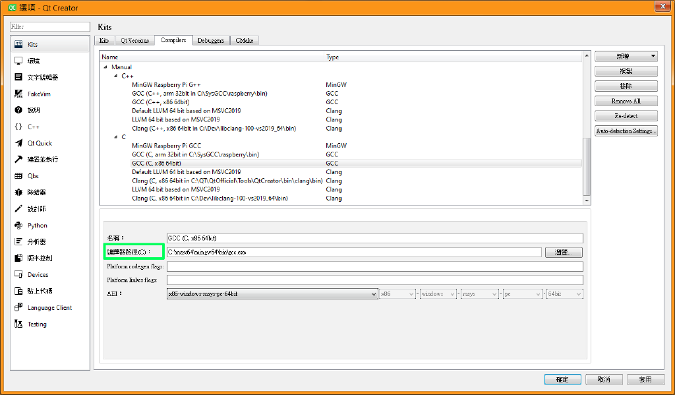Click the Re-detect button
The image size is (675, 395).
coord(628,115)
